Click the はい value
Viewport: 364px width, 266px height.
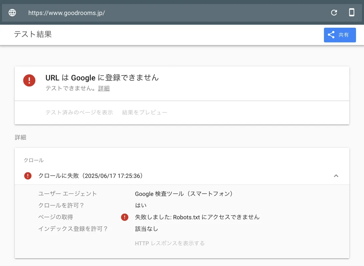[x=141, y=205]
